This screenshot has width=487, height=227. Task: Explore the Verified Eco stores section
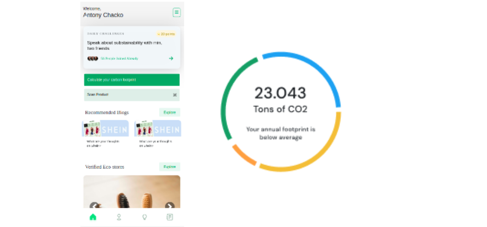tap(169, 167)
